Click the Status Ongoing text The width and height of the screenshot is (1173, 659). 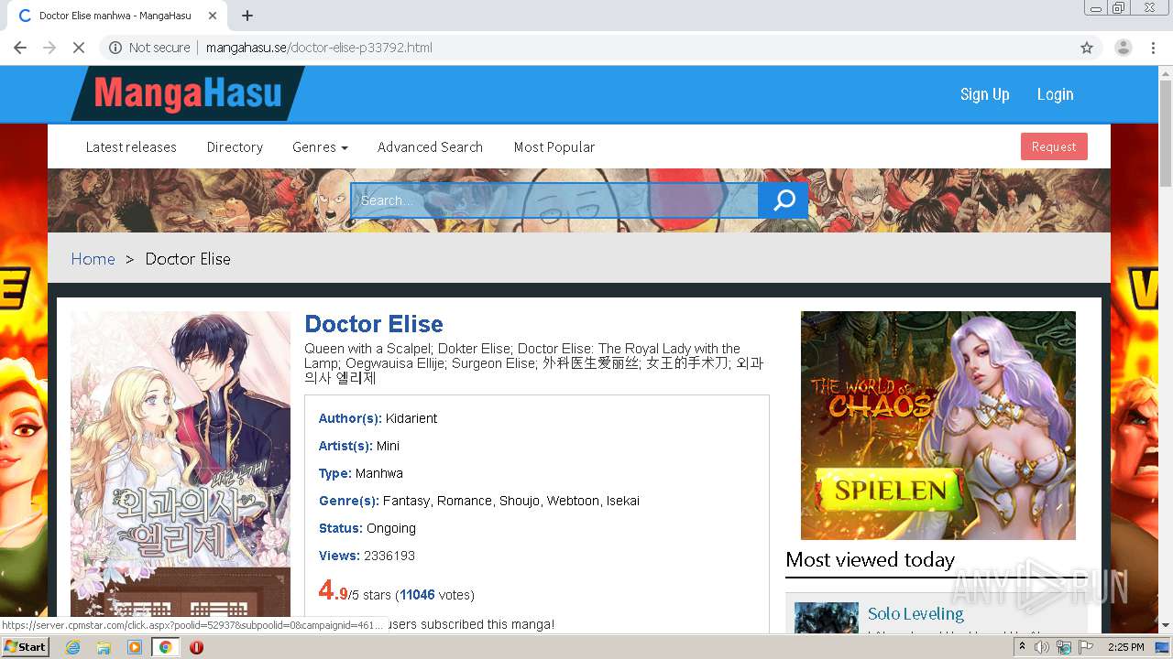367,528
